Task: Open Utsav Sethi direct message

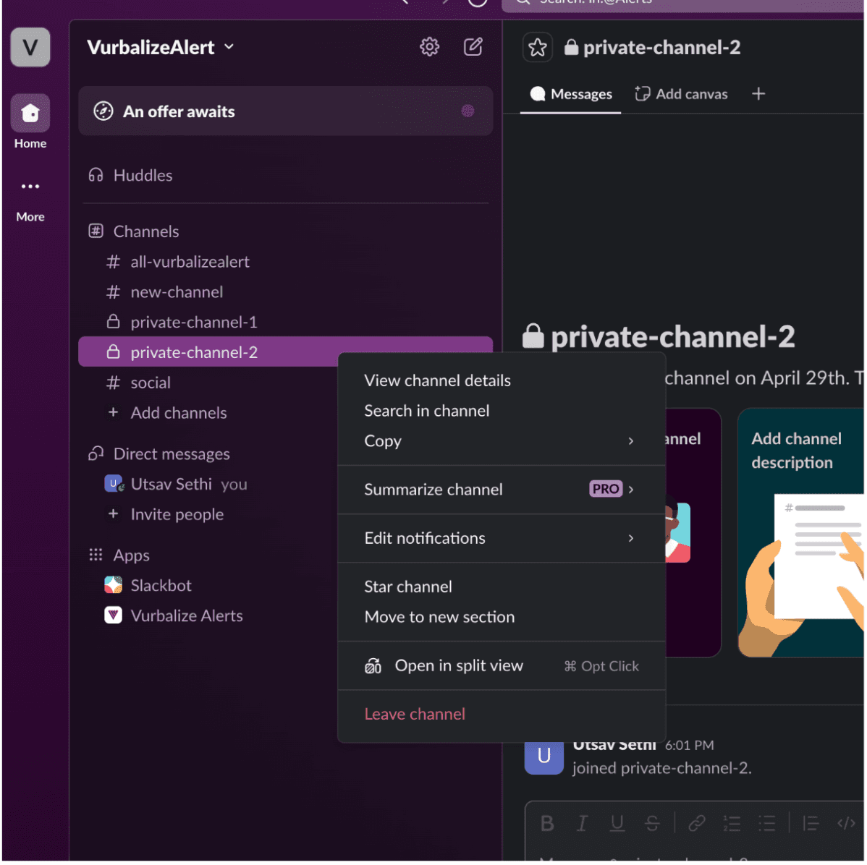Action: (208, 484)
